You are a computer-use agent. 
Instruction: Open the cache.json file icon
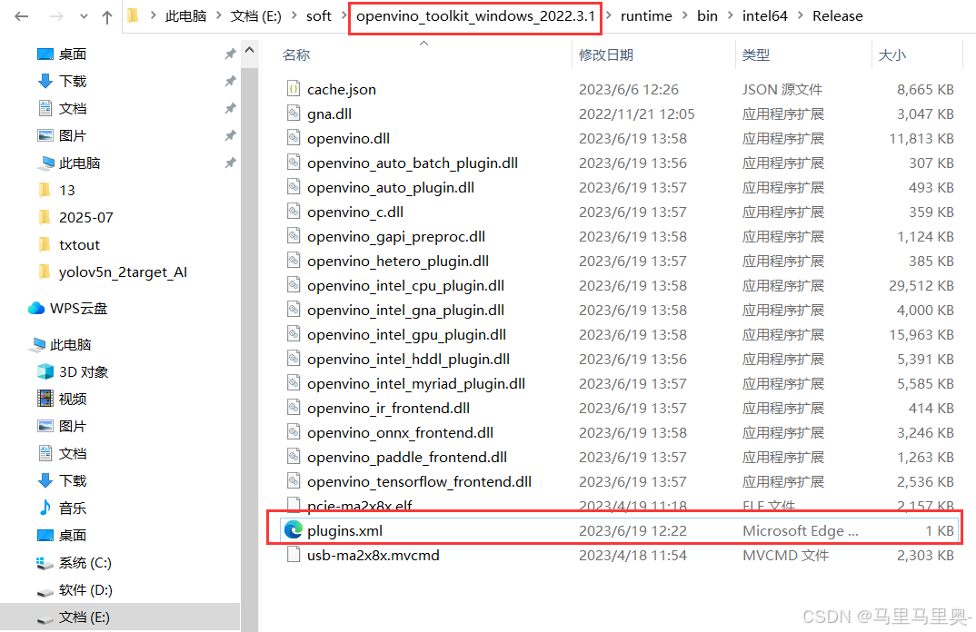[x=294, y=89]
